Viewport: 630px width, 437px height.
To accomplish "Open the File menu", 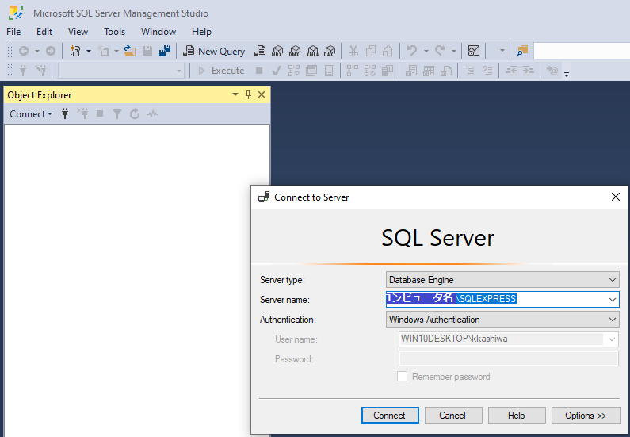I will point(13,32).
